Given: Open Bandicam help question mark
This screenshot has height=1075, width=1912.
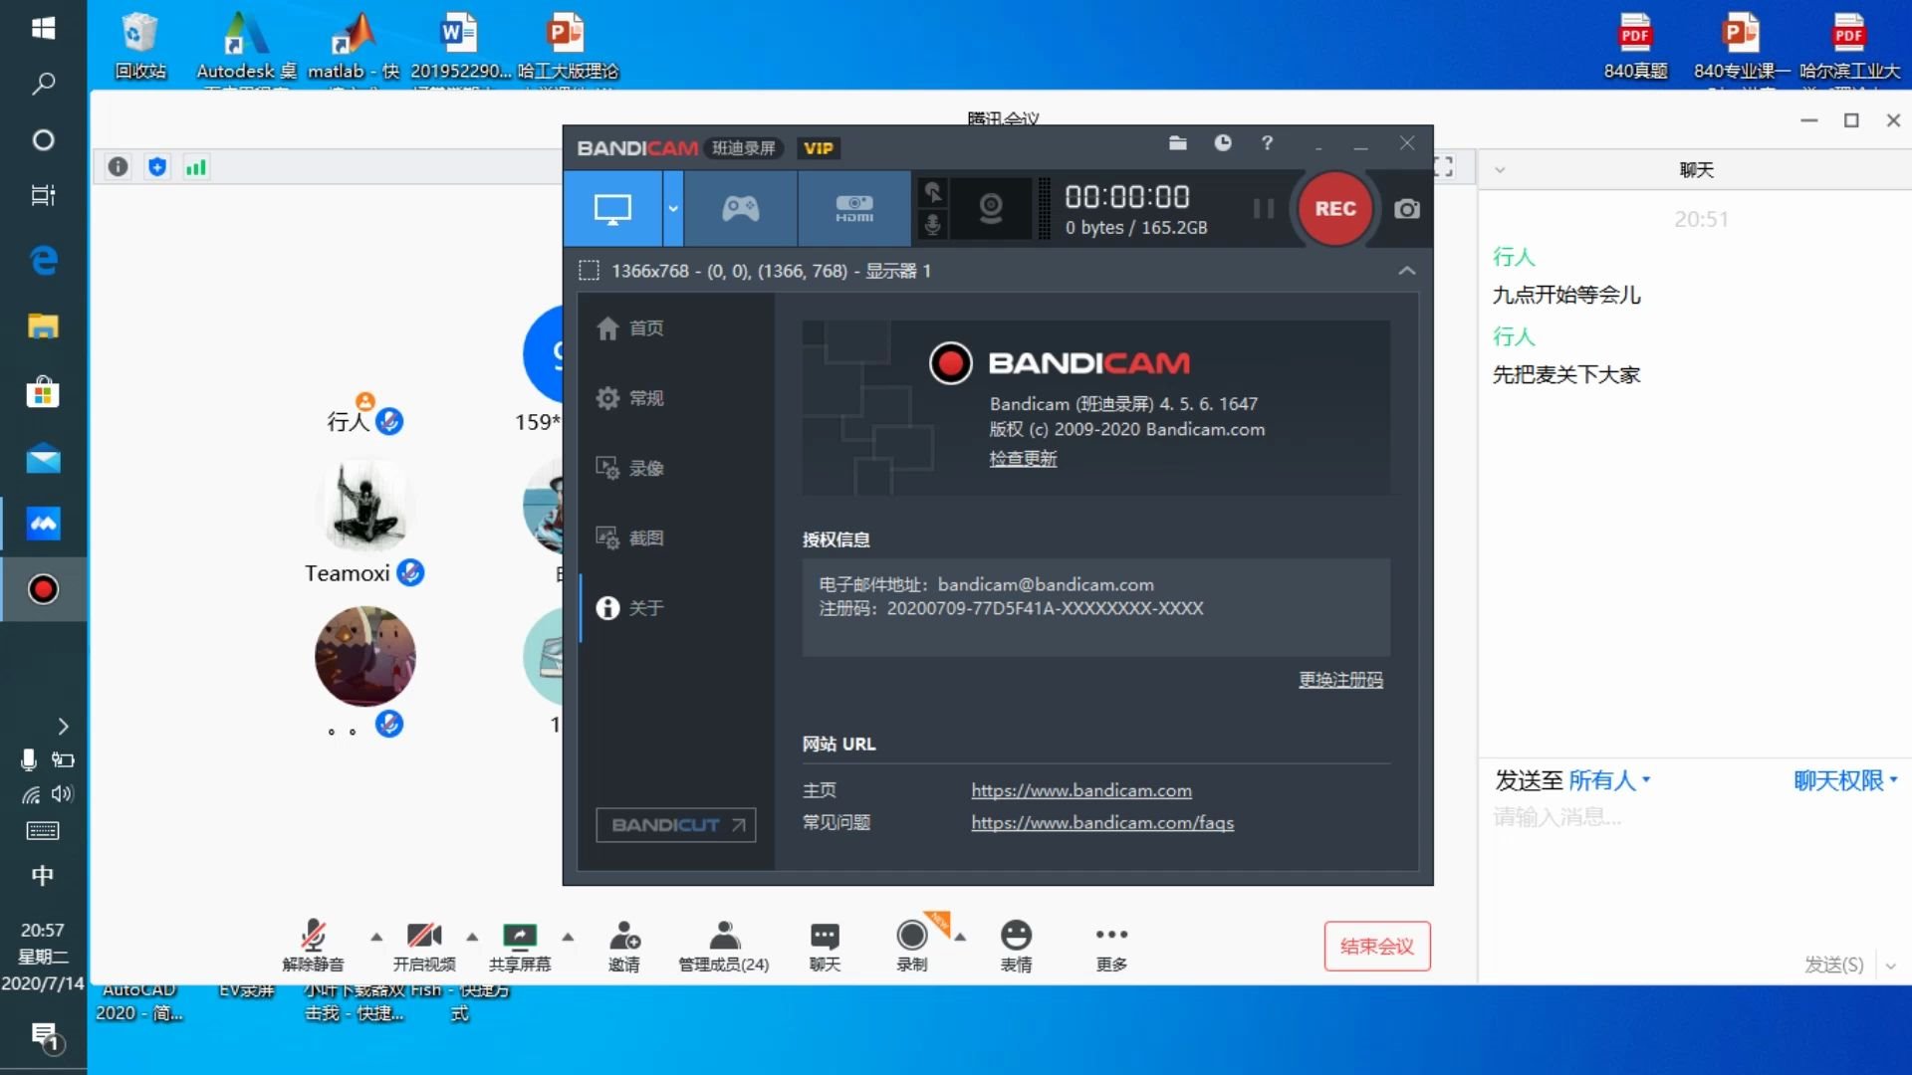Looking at the screenshot, I should pos(1267,143).
